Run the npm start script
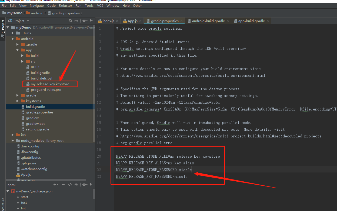The image size is (337, 211). tap(25, 197)
